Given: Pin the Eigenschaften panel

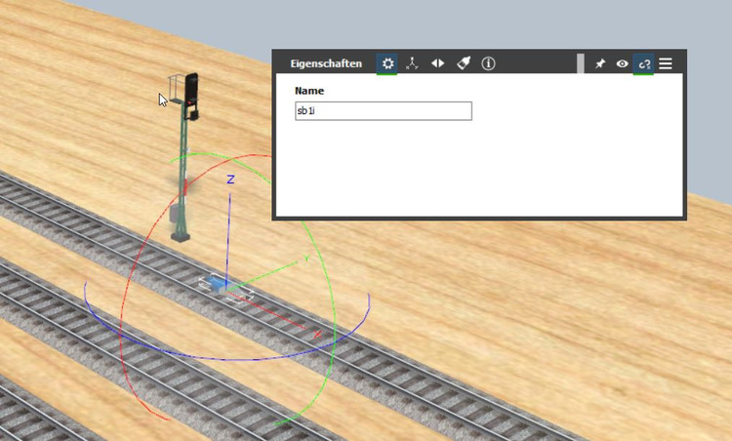Looking at the screenshot, I should (x=600, y=63).
